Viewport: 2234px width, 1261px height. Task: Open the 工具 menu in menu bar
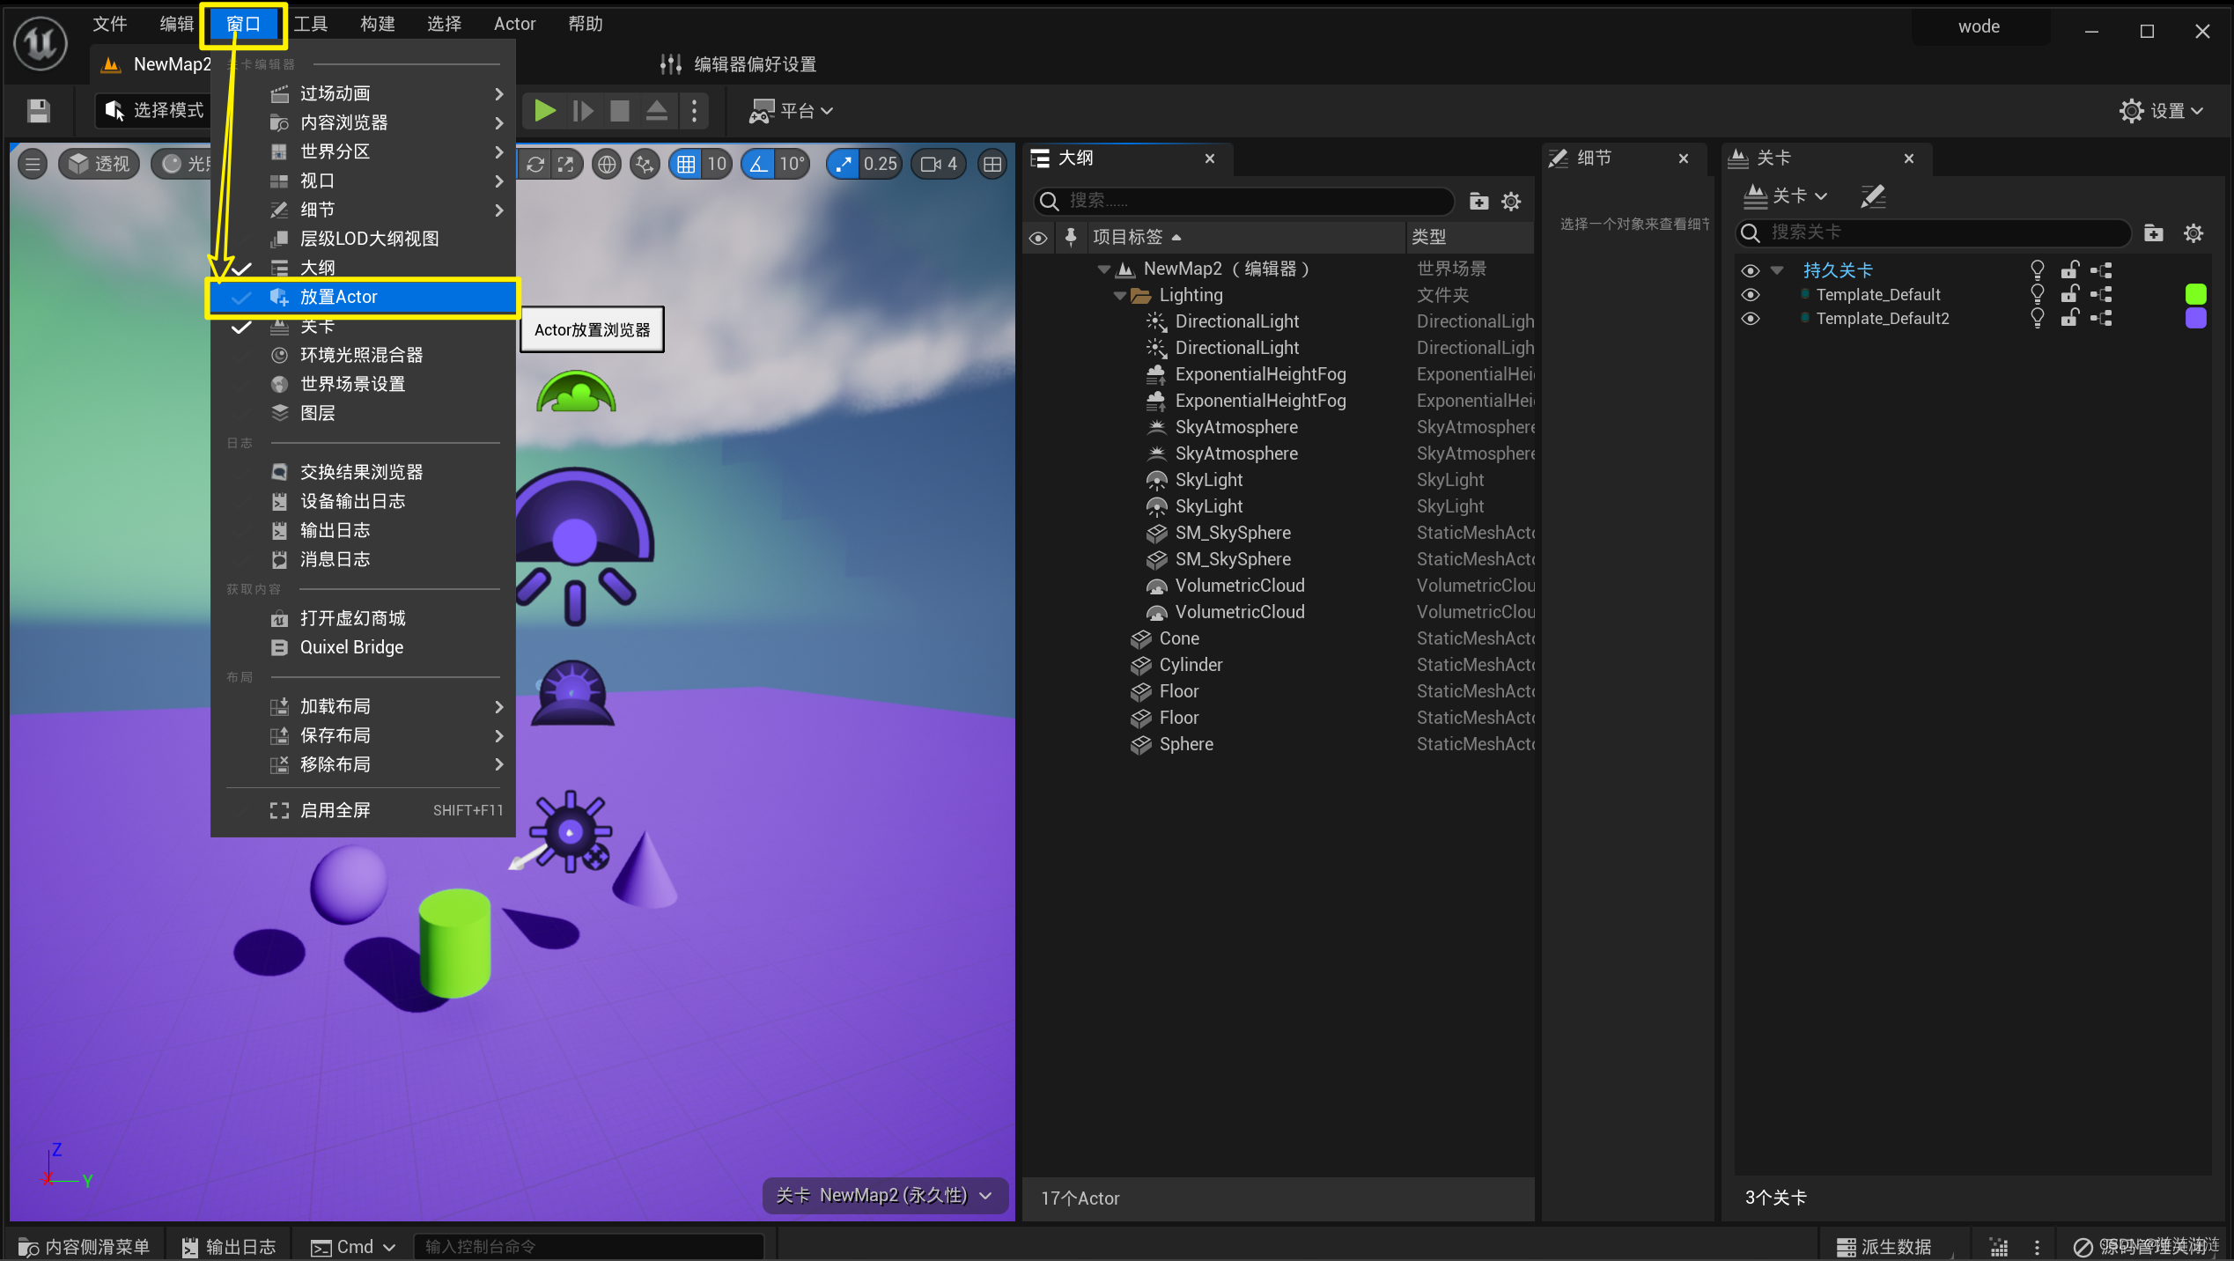pos(310,24)
